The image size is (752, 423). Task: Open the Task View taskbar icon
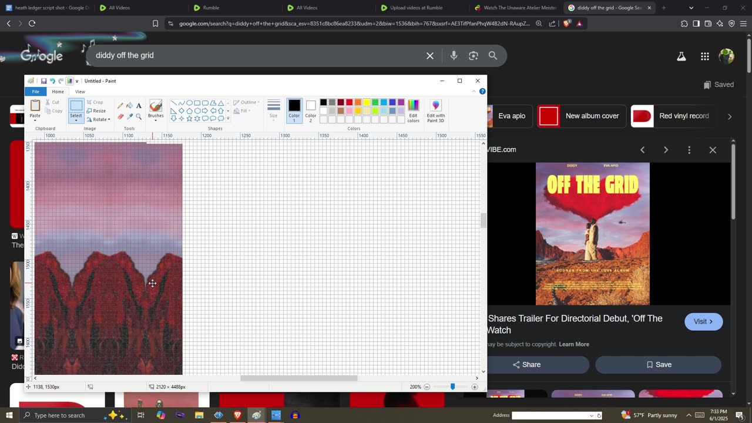(x=141, y=415)
